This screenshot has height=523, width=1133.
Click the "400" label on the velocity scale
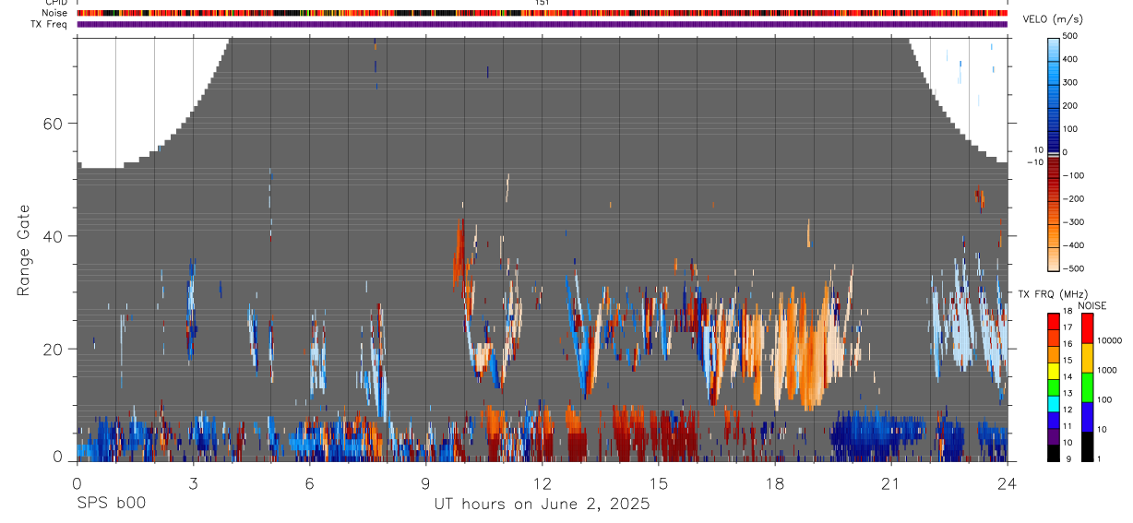click(1072, 59)
